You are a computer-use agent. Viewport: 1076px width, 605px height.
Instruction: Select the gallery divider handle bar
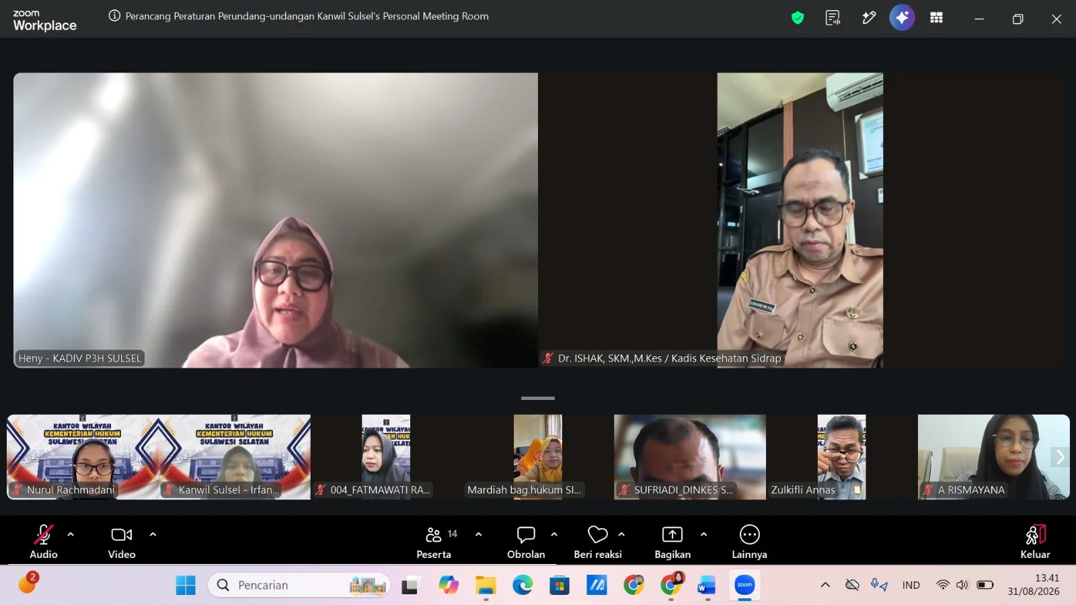coord(538,398)
